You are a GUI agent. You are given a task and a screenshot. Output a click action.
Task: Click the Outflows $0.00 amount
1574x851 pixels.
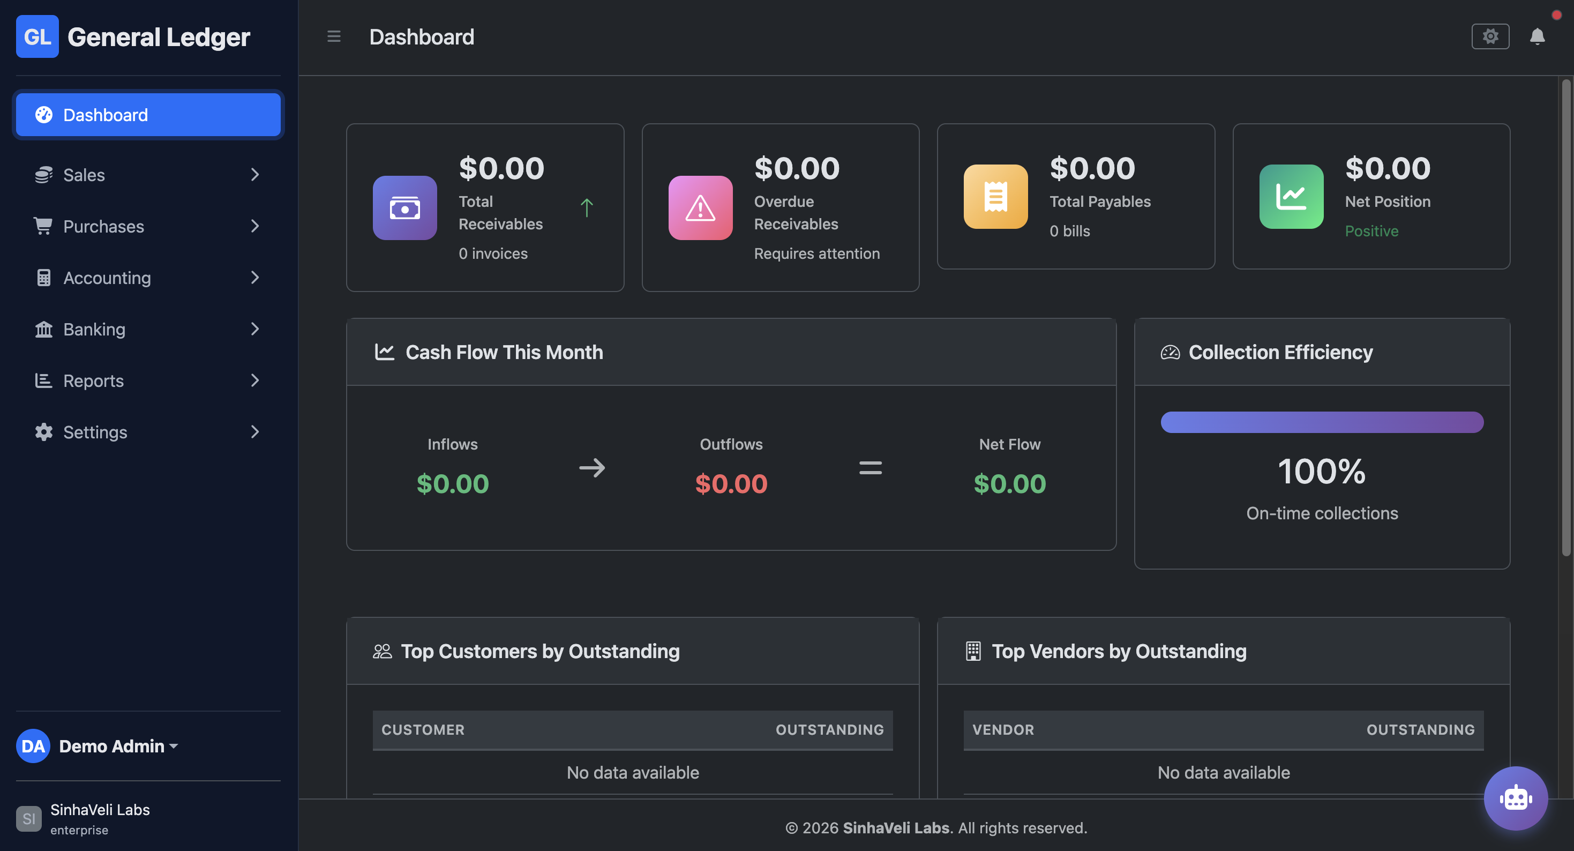click(x=731, y=483)
